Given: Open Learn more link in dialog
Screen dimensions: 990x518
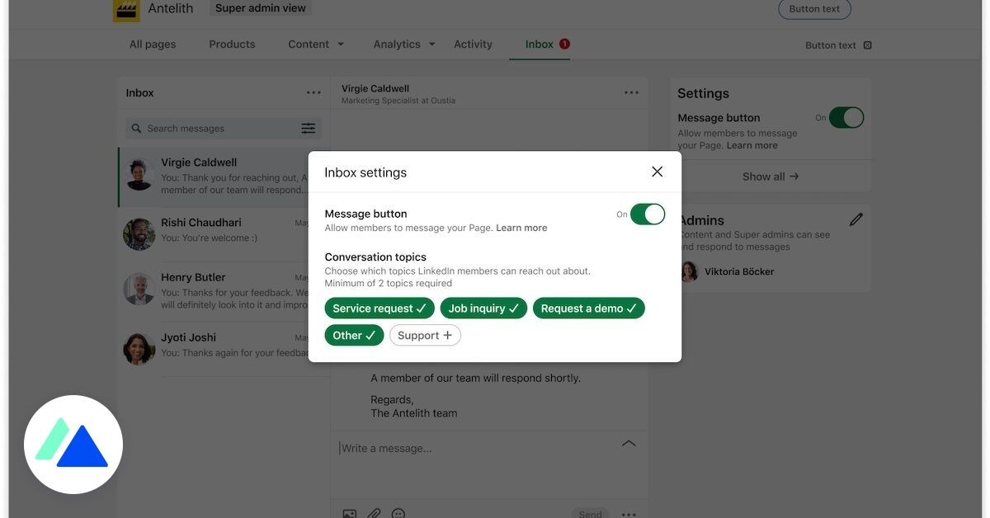Looking at the screenshot, I should 521,228.
